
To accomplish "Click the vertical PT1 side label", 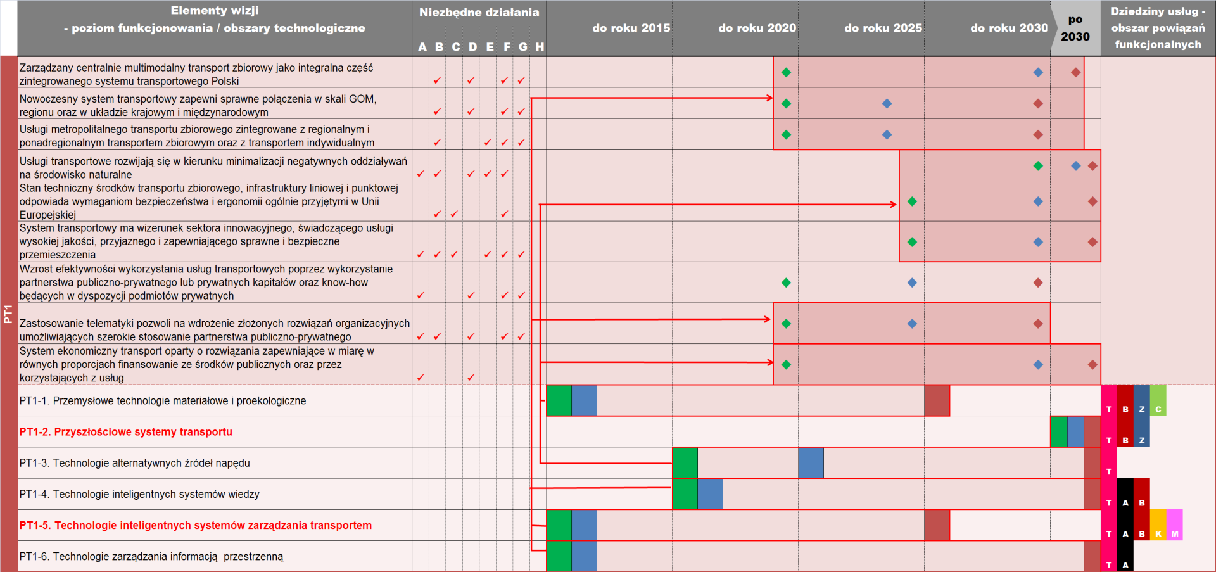I will 8,314.
